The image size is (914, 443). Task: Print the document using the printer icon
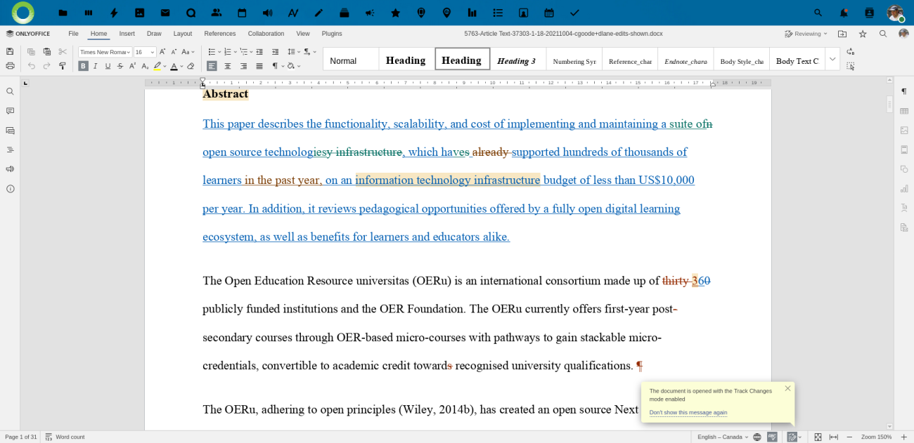pos(10,66)
